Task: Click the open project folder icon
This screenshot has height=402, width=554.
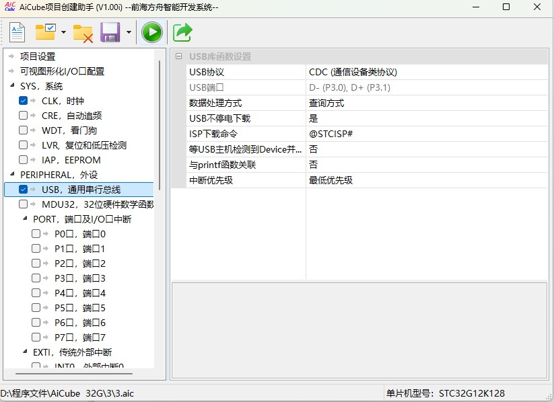Action: (46, 32)
